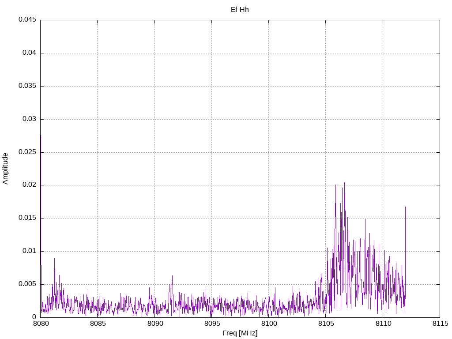Click the 8090 x-axis tick label
This screenshot has width=452, height=339.
coord(154,324)
